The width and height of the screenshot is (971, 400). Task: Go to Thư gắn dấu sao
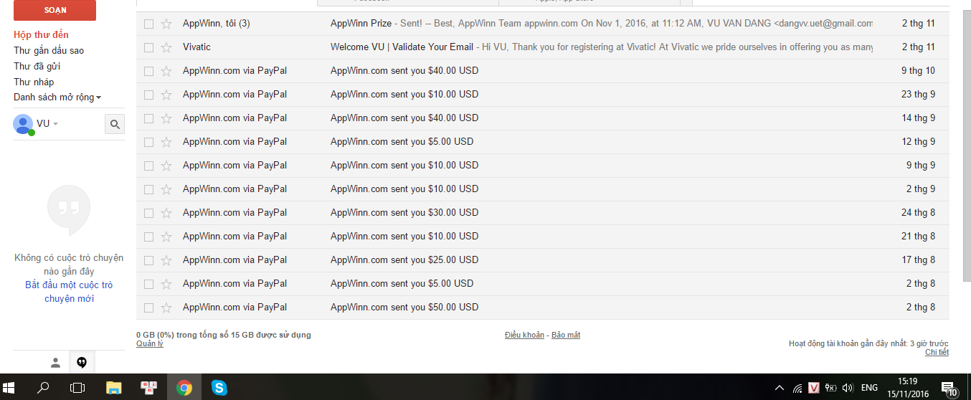pos(49,50)
